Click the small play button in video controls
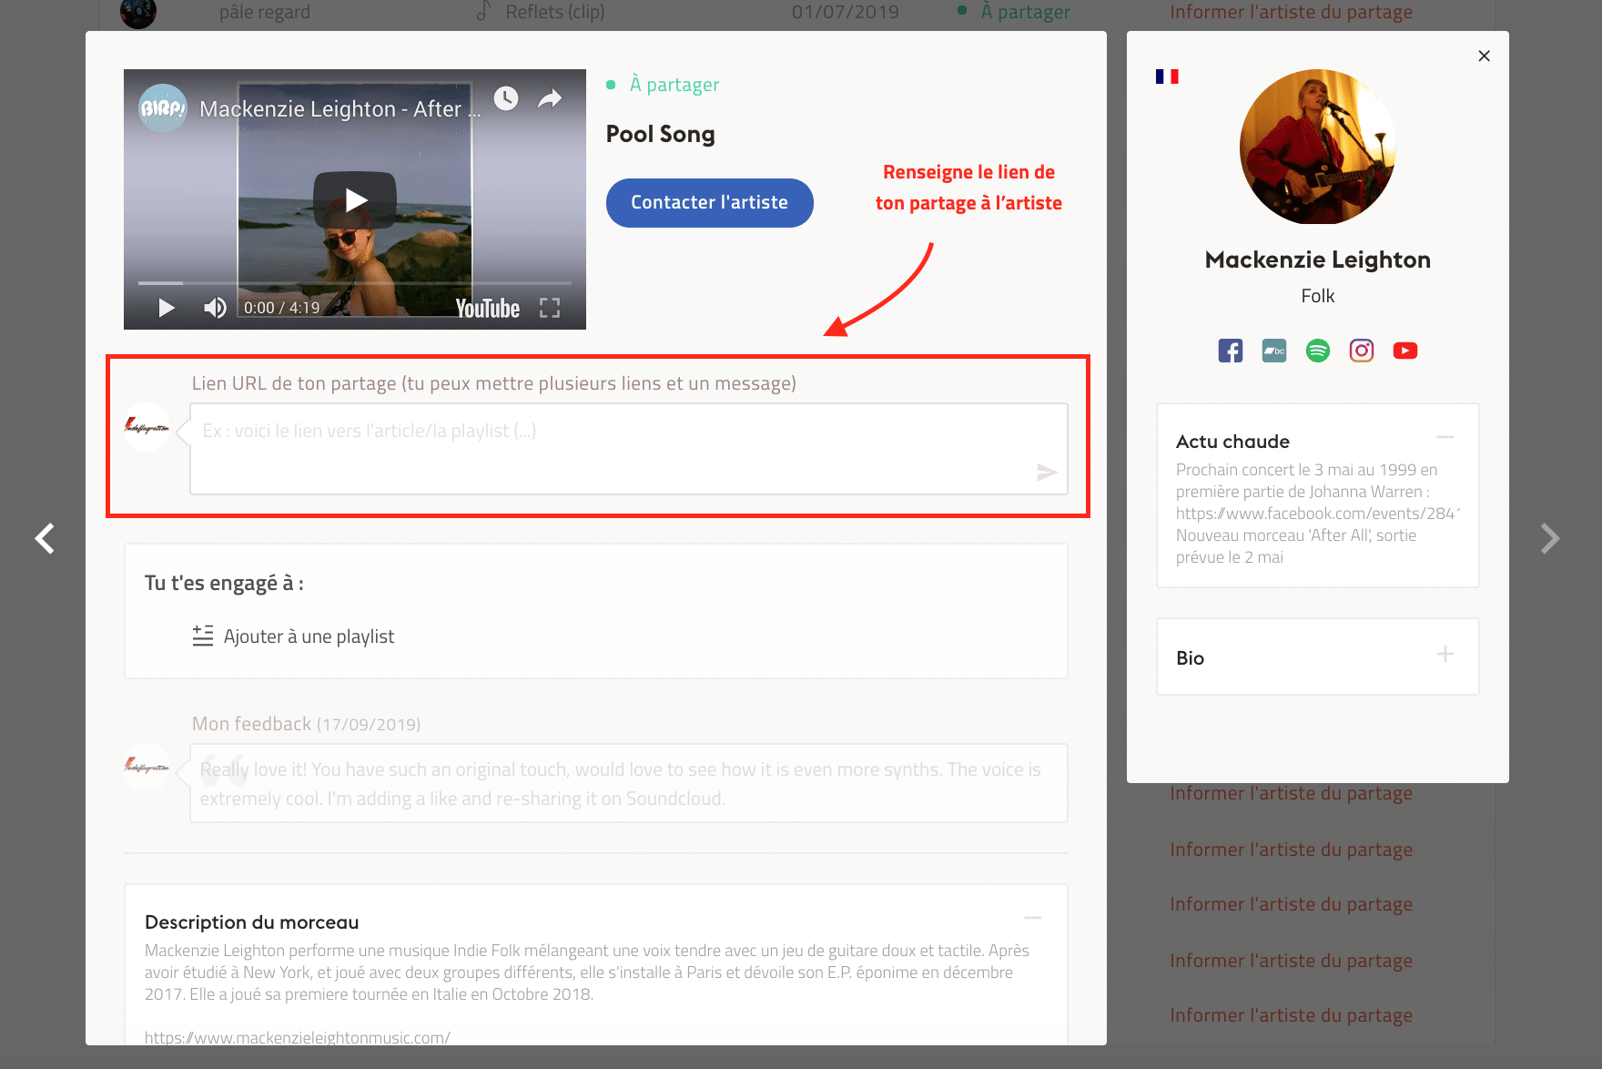The width and height of the screenshot is (1602, 1069). click(x=166, y=308)
